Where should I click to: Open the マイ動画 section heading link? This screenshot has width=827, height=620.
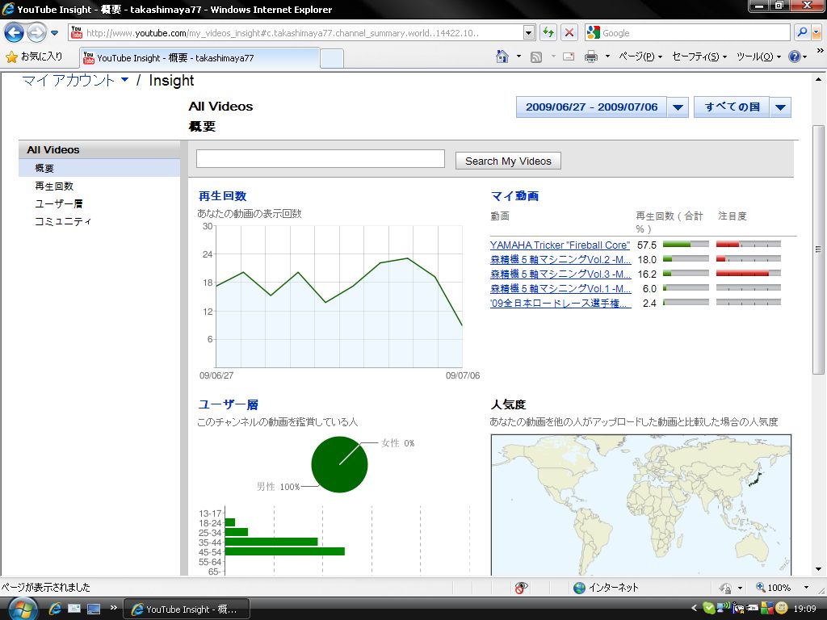click(514, 196)
